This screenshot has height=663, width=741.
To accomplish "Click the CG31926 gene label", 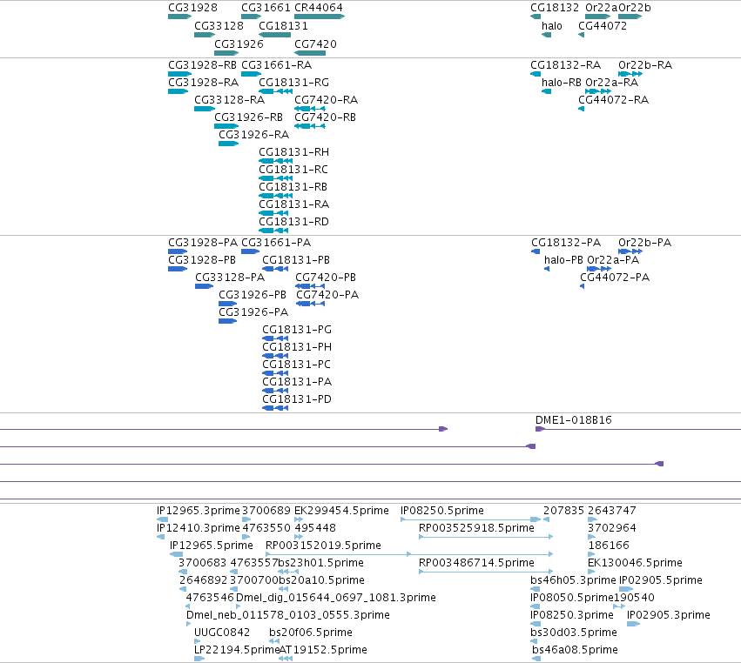I will [239, 44].
